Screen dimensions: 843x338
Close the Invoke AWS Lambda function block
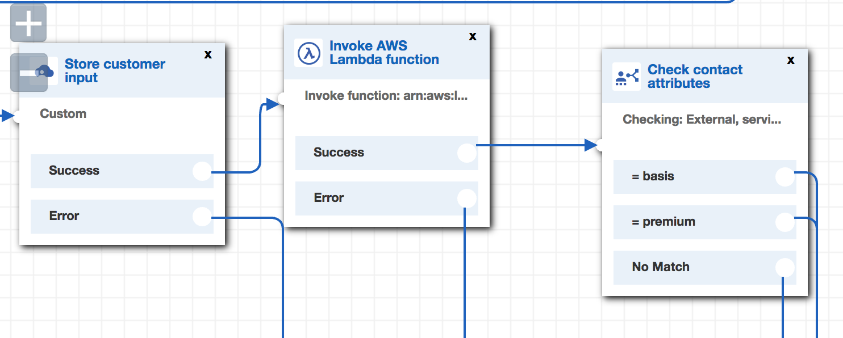click(473, 36)
